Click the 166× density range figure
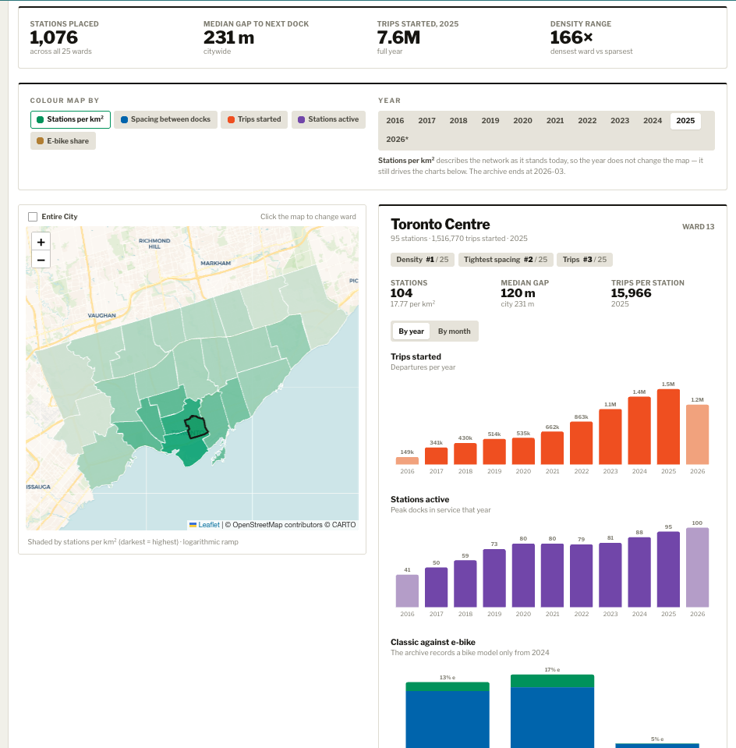Screen dimensions: 736x748 (x=571, y=37)
